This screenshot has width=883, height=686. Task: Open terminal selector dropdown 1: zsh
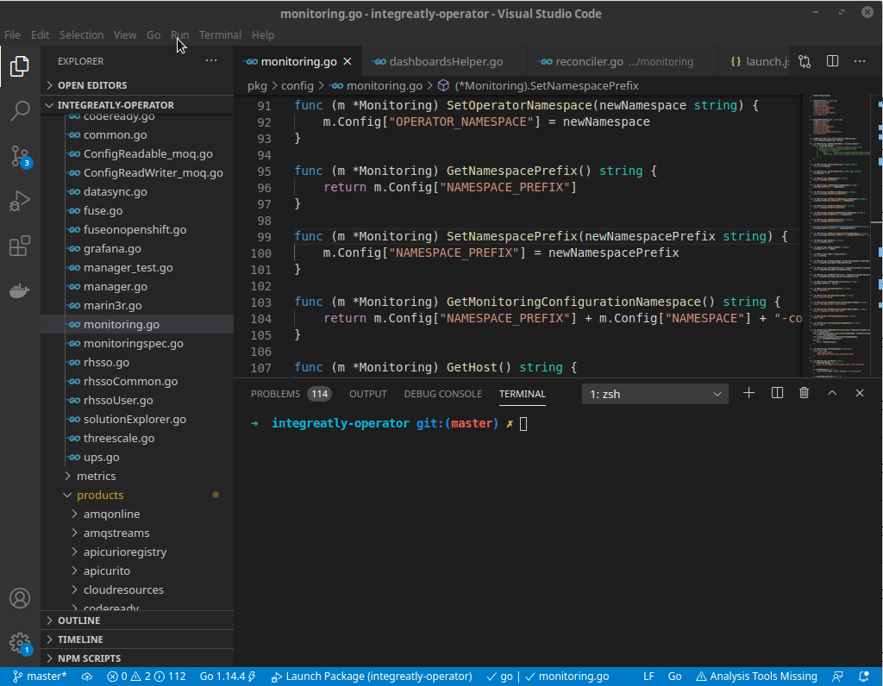(x=655, y=394)
